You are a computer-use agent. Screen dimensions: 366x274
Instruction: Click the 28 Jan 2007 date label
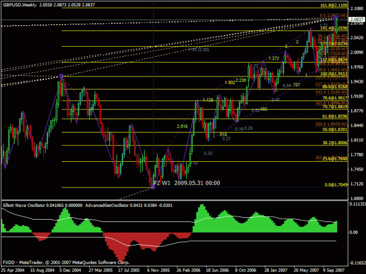click(x=276, y=270)
